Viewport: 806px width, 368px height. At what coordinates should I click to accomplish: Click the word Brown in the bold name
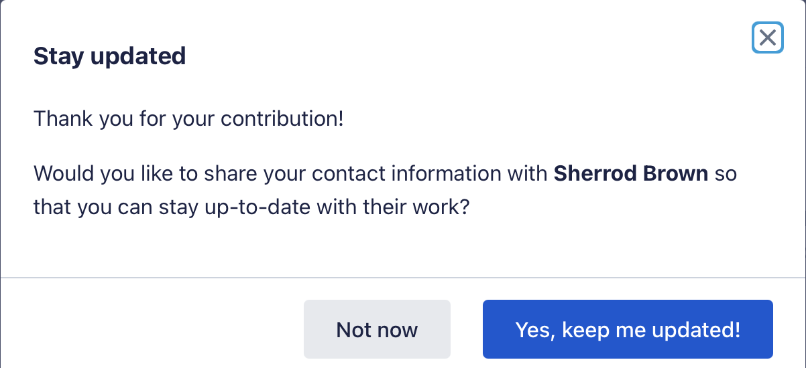point(677,174)
